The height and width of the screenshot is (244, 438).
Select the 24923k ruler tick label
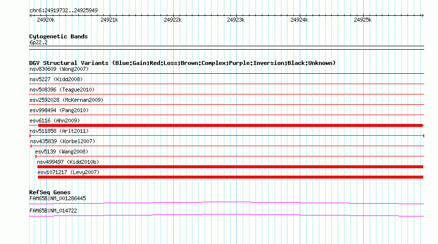pos(236,20)
